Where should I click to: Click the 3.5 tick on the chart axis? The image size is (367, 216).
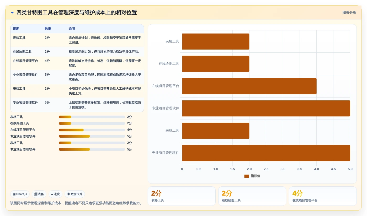click(300, 169)
